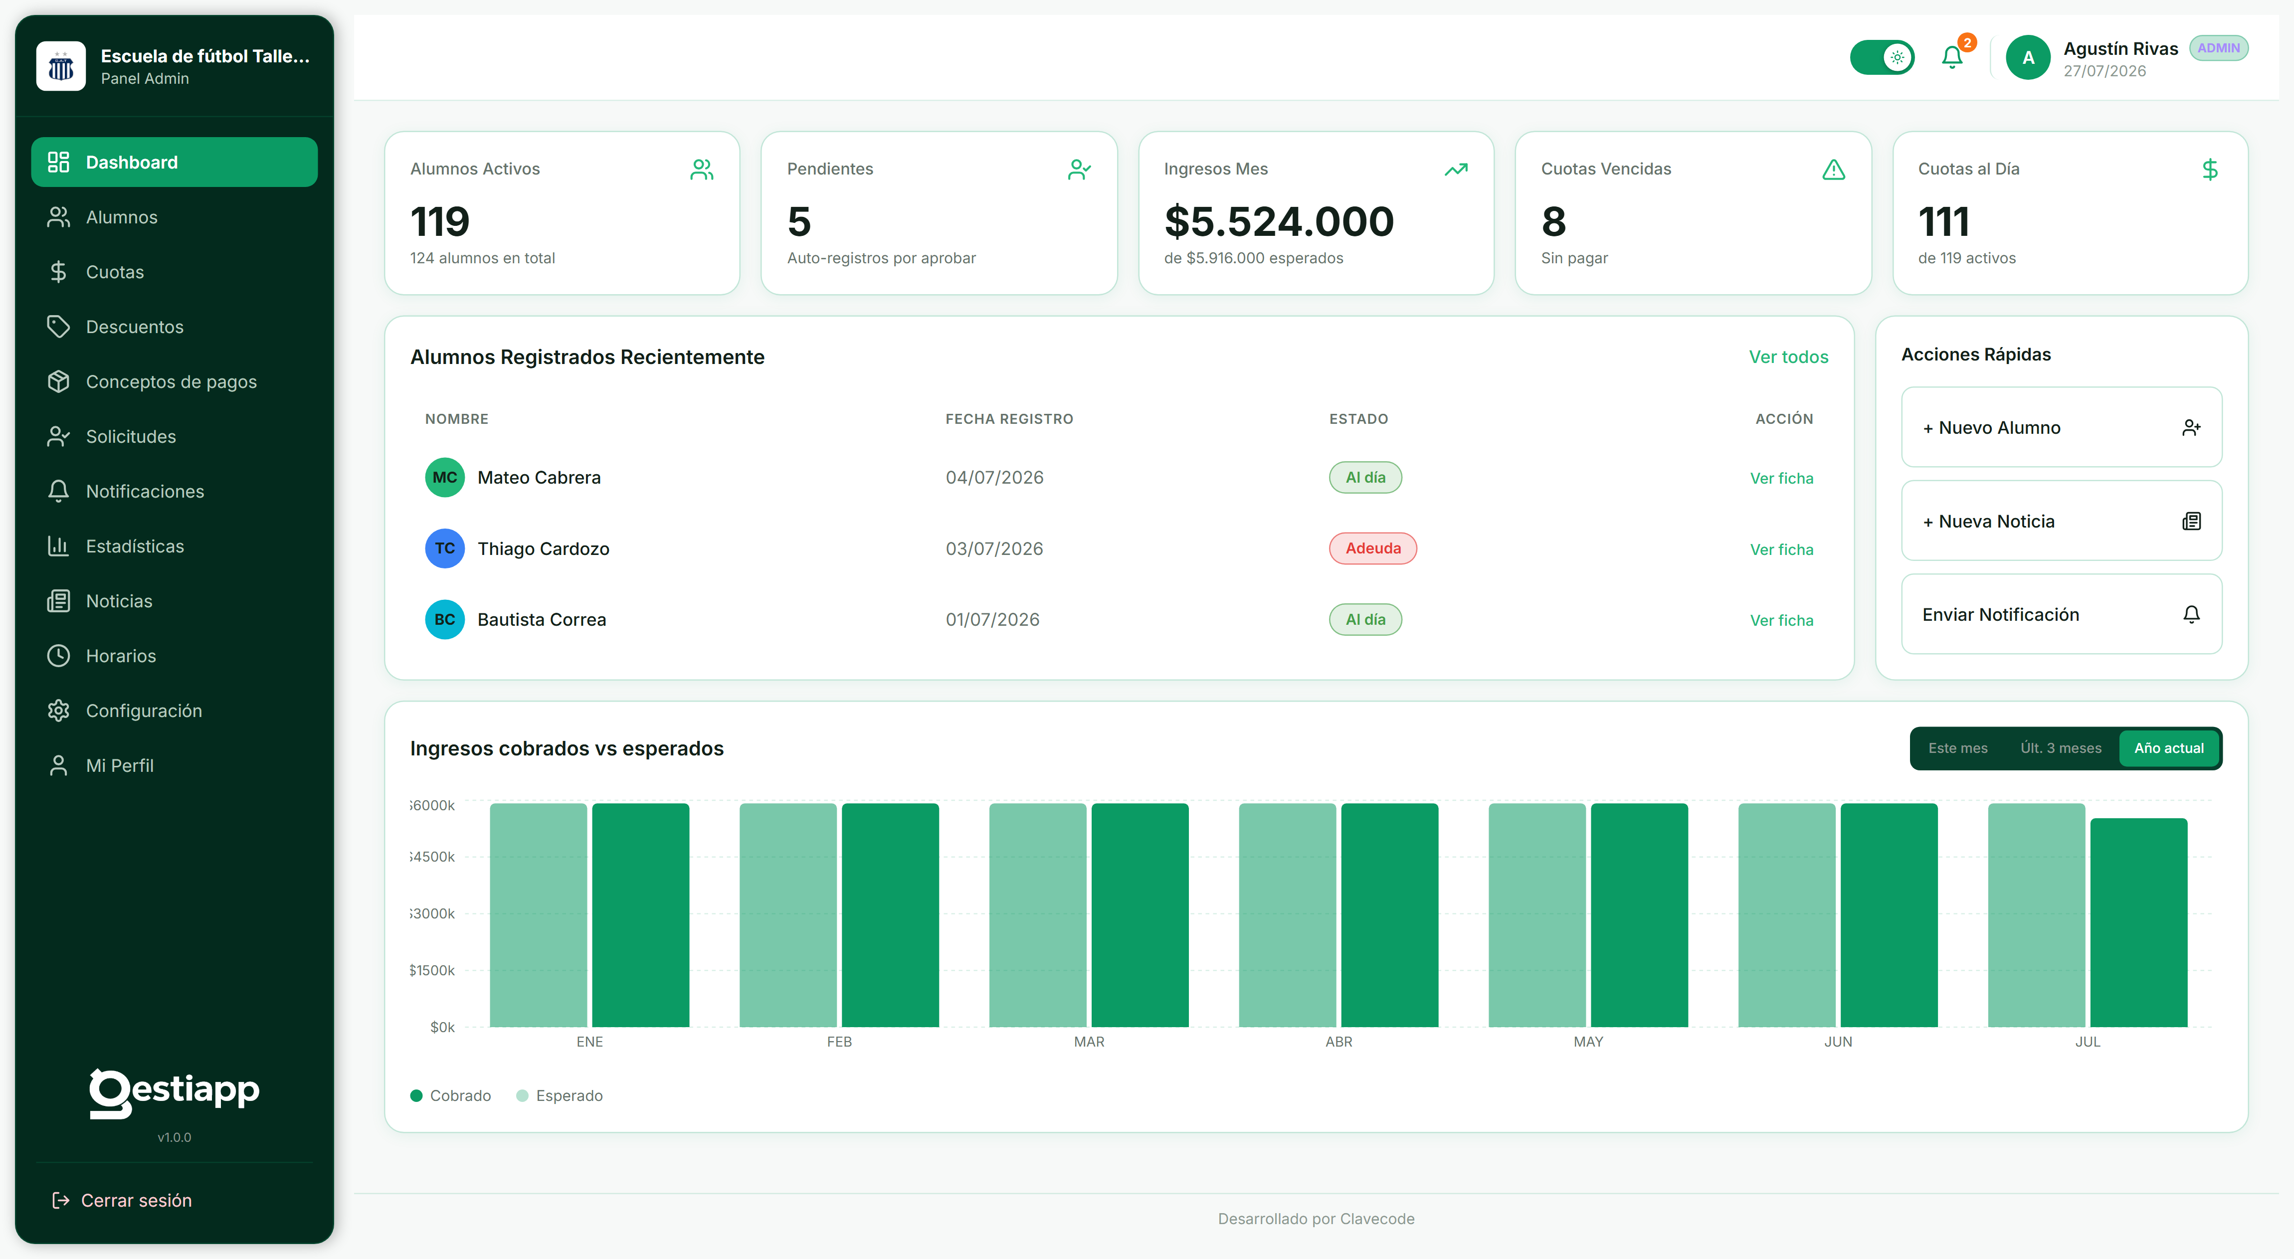Click the Ingresos Mes trending-up icon

click(1456, 169)
